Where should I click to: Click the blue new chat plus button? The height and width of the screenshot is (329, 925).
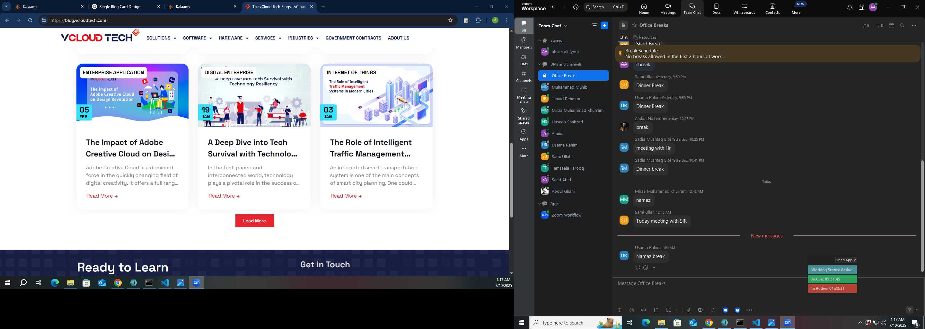click(x=605, y=25)
